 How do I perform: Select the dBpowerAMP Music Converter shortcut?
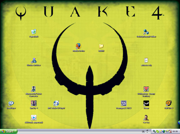(x=34, y=89)
